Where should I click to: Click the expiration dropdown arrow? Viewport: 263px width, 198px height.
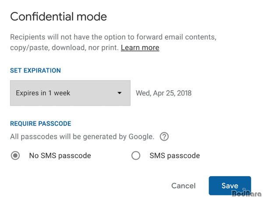119,93
